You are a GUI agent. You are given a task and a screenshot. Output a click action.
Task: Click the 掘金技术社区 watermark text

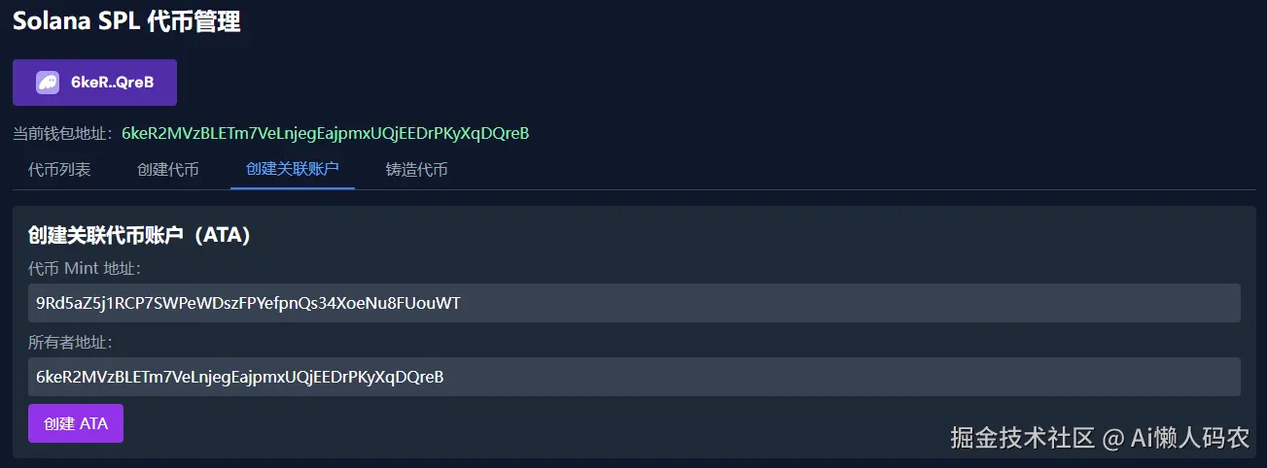point(1022,438)
